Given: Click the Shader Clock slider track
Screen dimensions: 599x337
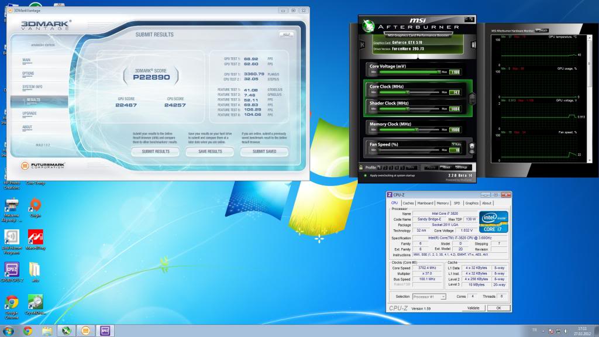Looking at the screenshot, I should [409, 109].
